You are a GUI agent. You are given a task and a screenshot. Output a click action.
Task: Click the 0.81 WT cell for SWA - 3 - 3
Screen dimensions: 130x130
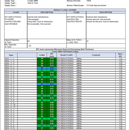coord(52,89)
